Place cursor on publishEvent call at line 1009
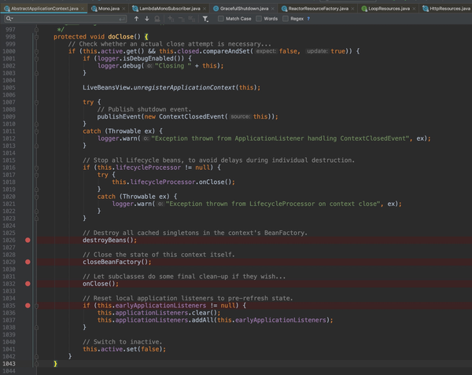Image resolution: width=472 pixels, height=375 pixels. 120,116
